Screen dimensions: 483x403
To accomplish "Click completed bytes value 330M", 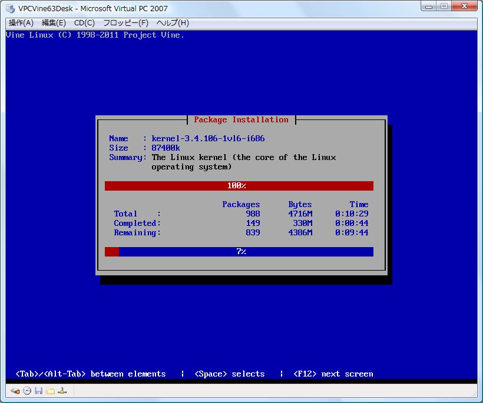I will pyautogui.click(x=303, y=224).
